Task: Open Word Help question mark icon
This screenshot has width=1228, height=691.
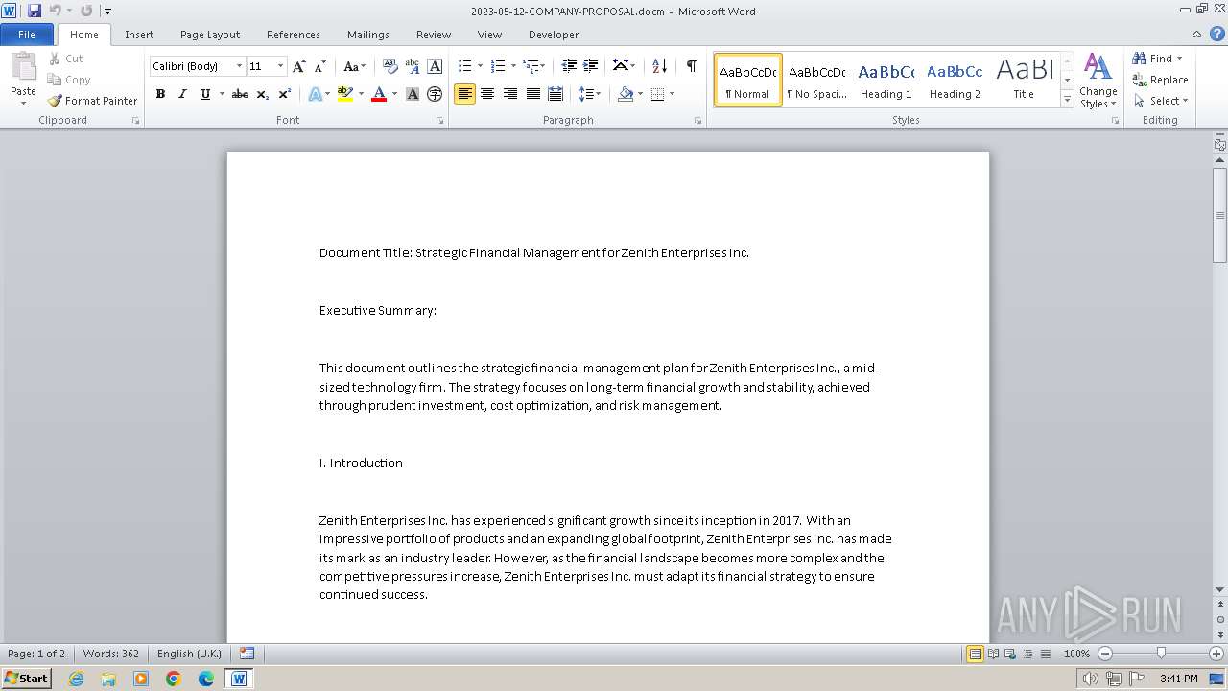Action: 1218,34
